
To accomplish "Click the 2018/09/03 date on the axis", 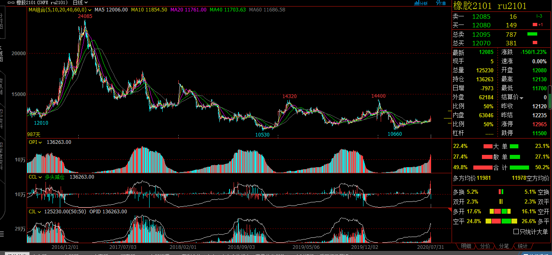I will coord(241,247).
